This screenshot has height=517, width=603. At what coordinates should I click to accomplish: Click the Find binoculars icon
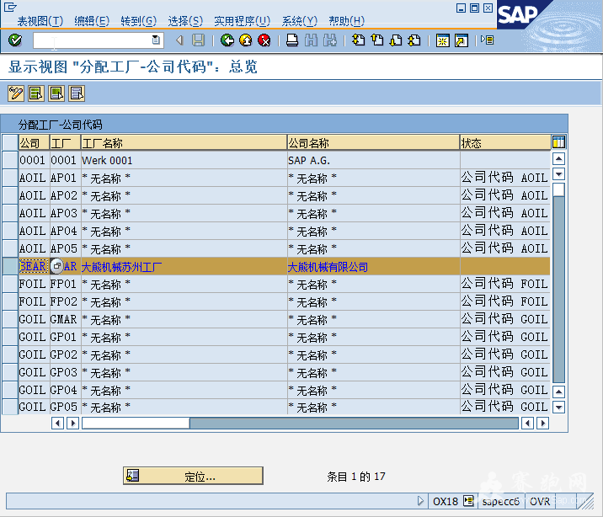[311, 40]
